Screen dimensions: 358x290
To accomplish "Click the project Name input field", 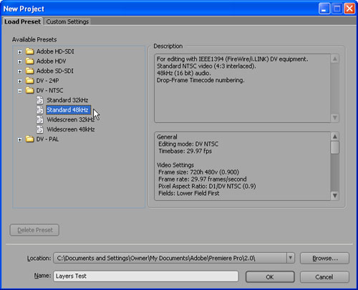I will [x=146, y=276].
